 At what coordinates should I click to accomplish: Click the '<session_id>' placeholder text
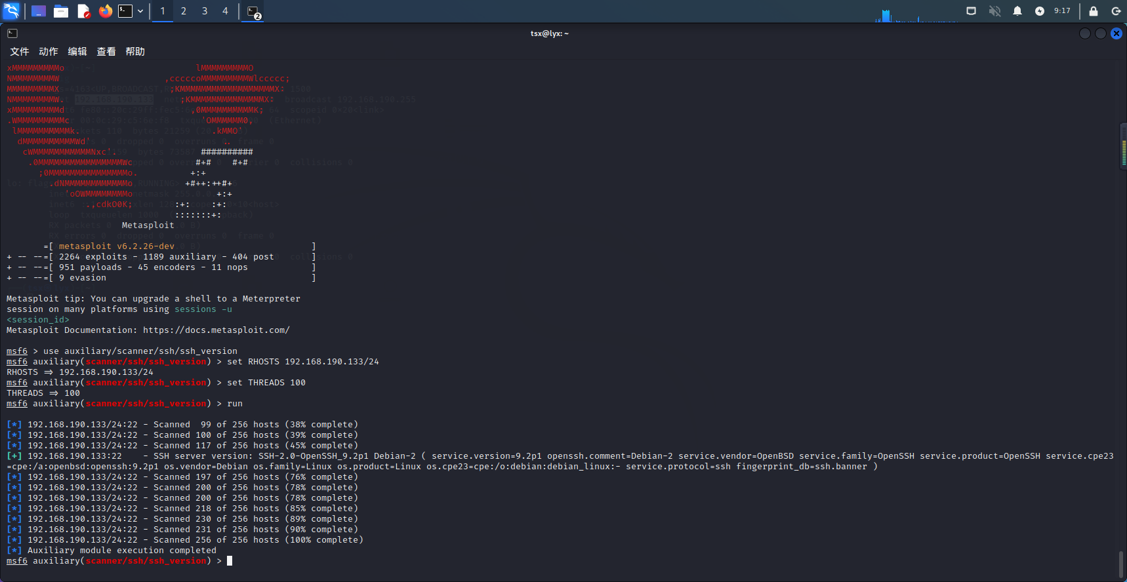click(x=38, y=320)
